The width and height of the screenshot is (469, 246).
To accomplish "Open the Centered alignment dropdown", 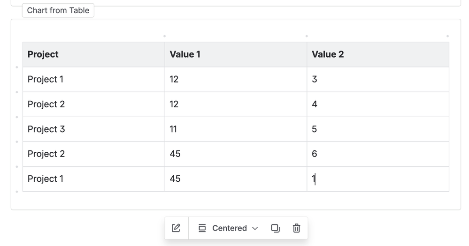I will (x=229, y=228).
